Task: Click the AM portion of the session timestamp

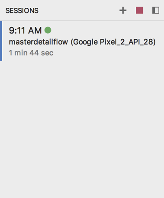Action: click(35, 30)
